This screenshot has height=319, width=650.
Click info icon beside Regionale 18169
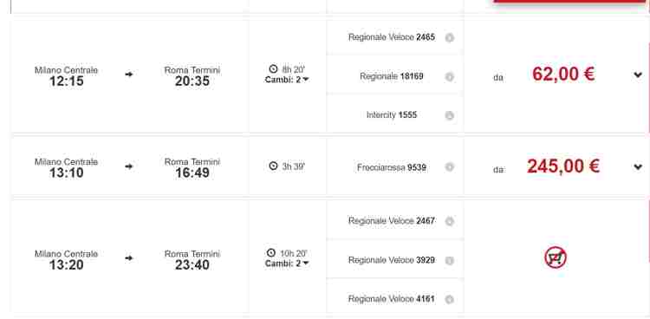coord(449,77)
